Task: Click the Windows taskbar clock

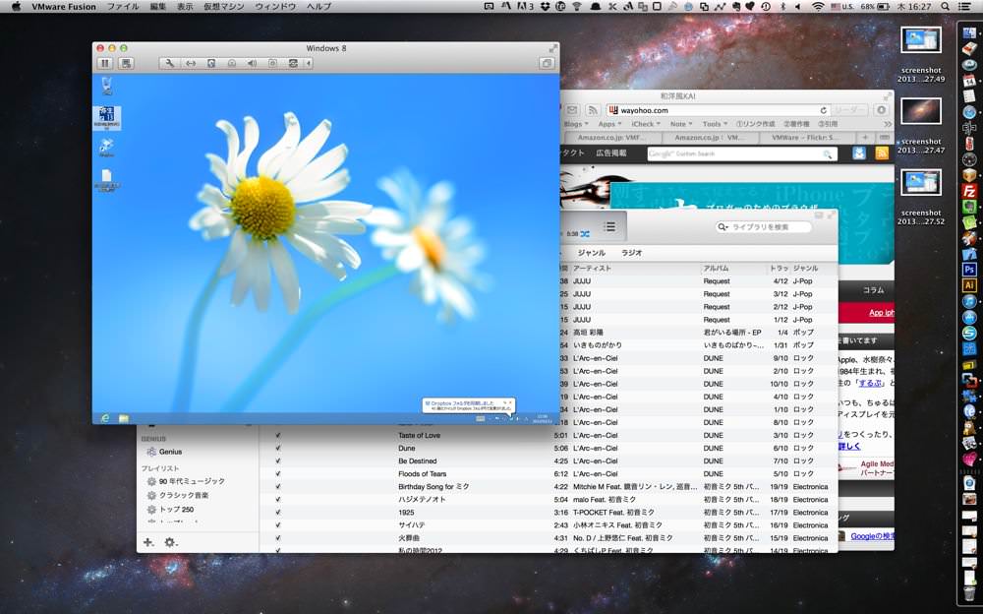Action: click(x=542, y=419)
